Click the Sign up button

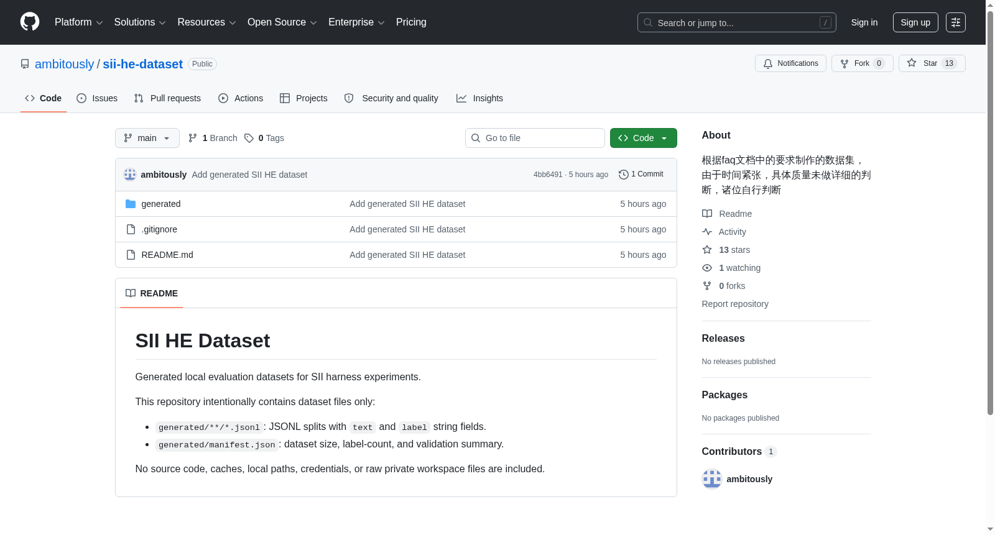(915, 22)
